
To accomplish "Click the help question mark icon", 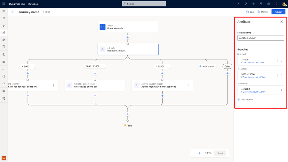I will tap(276, 4).
